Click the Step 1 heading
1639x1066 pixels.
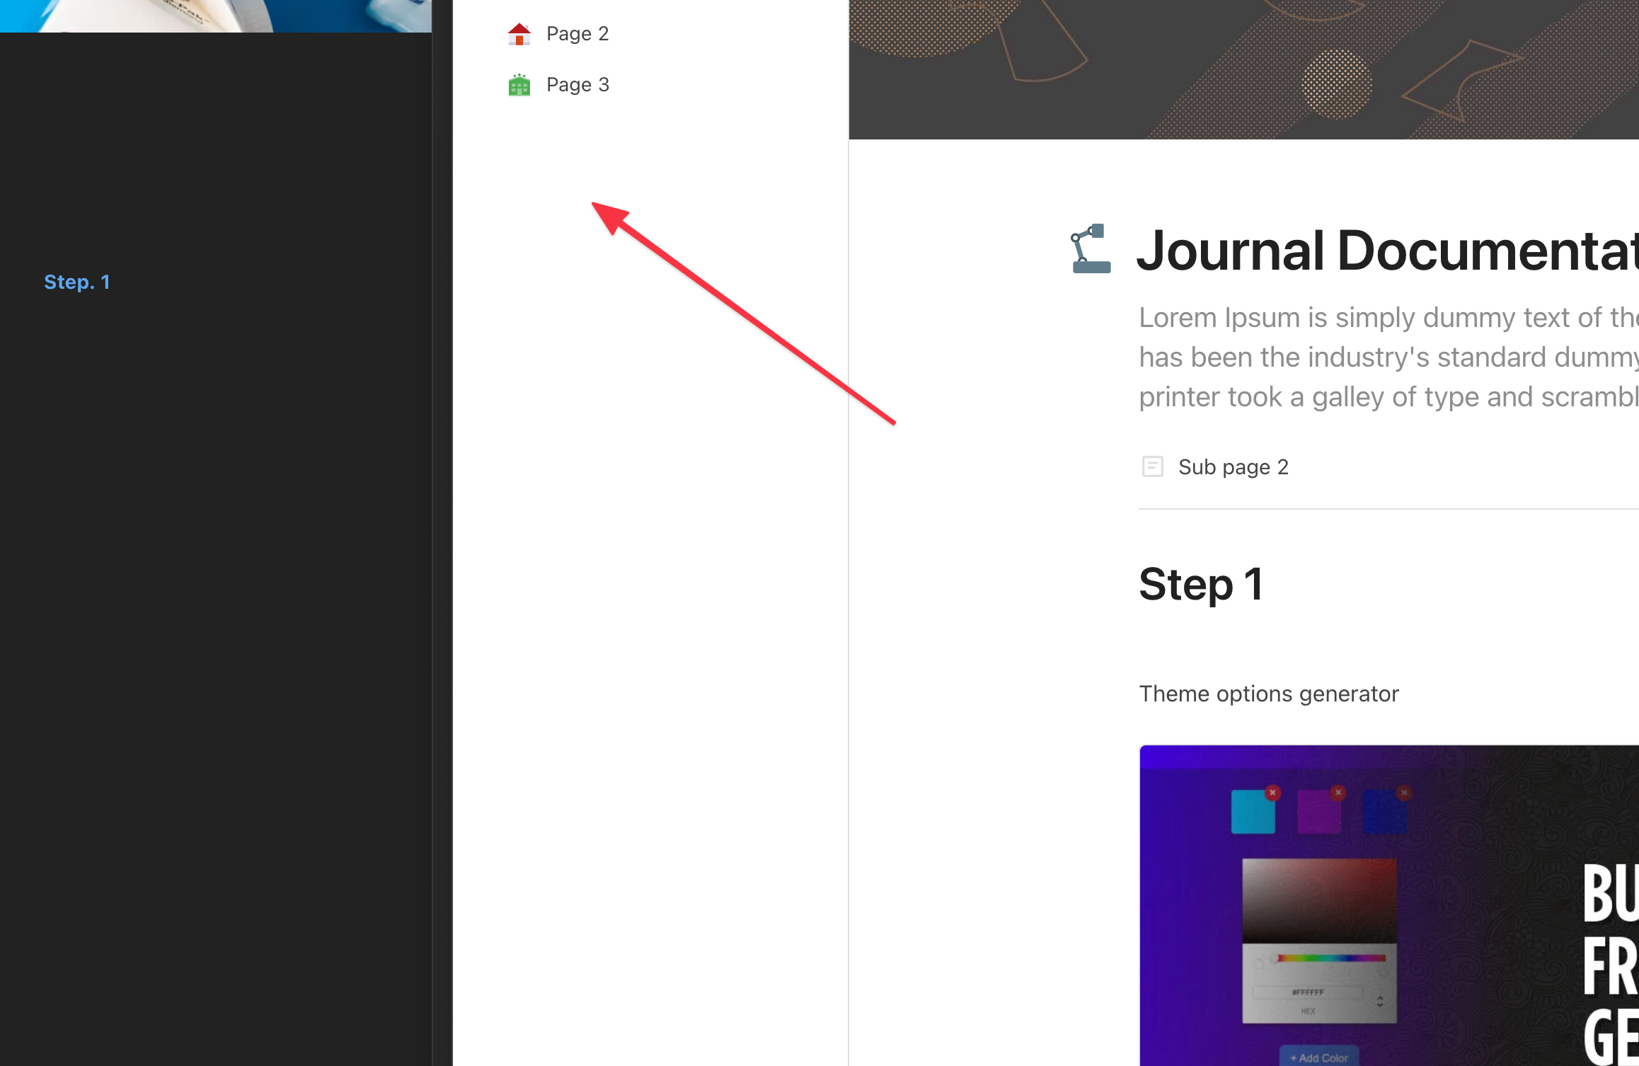click(1201, 585)
